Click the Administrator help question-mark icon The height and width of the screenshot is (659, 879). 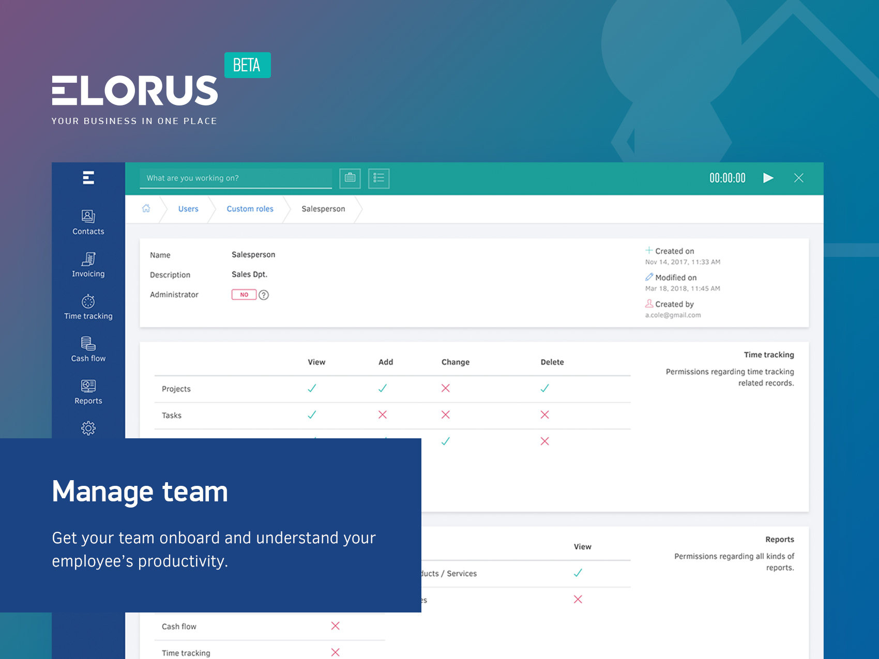264,295
